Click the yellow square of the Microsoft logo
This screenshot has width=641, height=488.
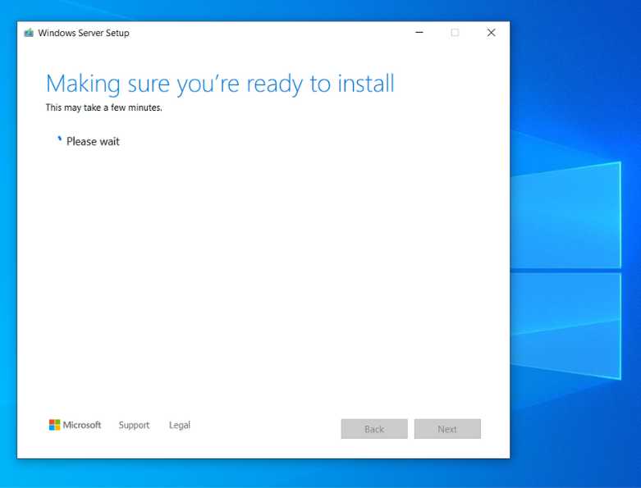pyautogui.click(x=57, y=428)
